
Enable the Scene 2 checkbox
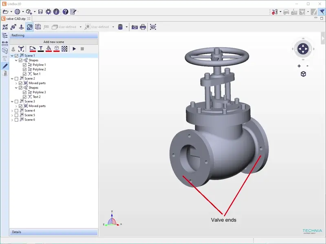(x=16, y=78)
